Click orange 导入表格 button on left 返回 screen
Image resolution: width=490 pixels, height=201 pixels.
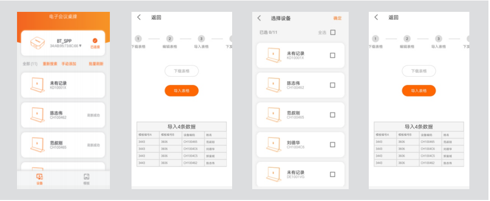coord(182,91)
